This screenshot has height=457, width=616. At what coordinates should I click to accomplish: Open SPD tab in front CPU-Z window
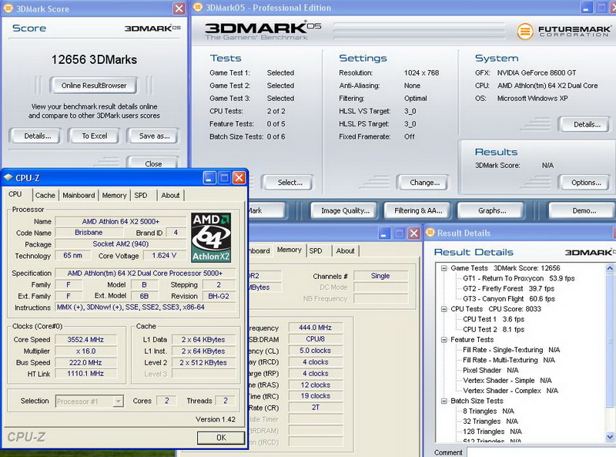pos(141,196)
